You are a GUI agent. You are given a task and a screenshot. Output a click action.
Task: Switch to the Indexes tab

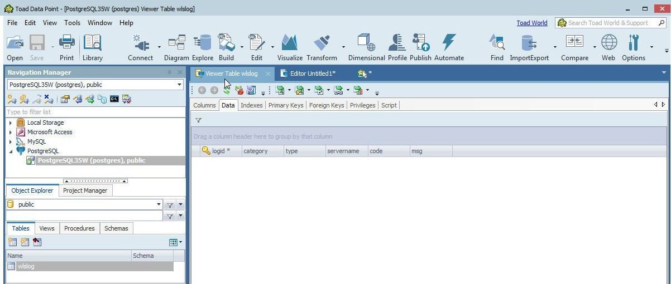(x=252, y=105)
